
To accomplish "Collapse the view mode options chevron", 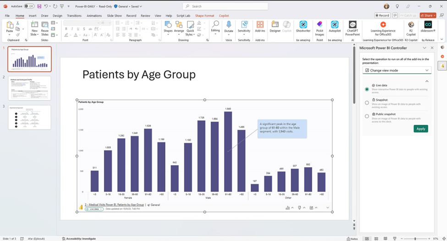I will click(x=427, y=81).
